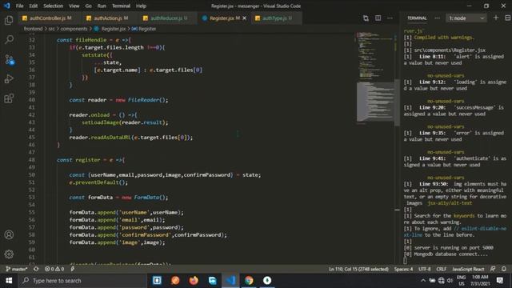The width and height of the screenshot is (512, 288).
Task: Open editor More Actions ellipsis
Action: pos(390,18)
